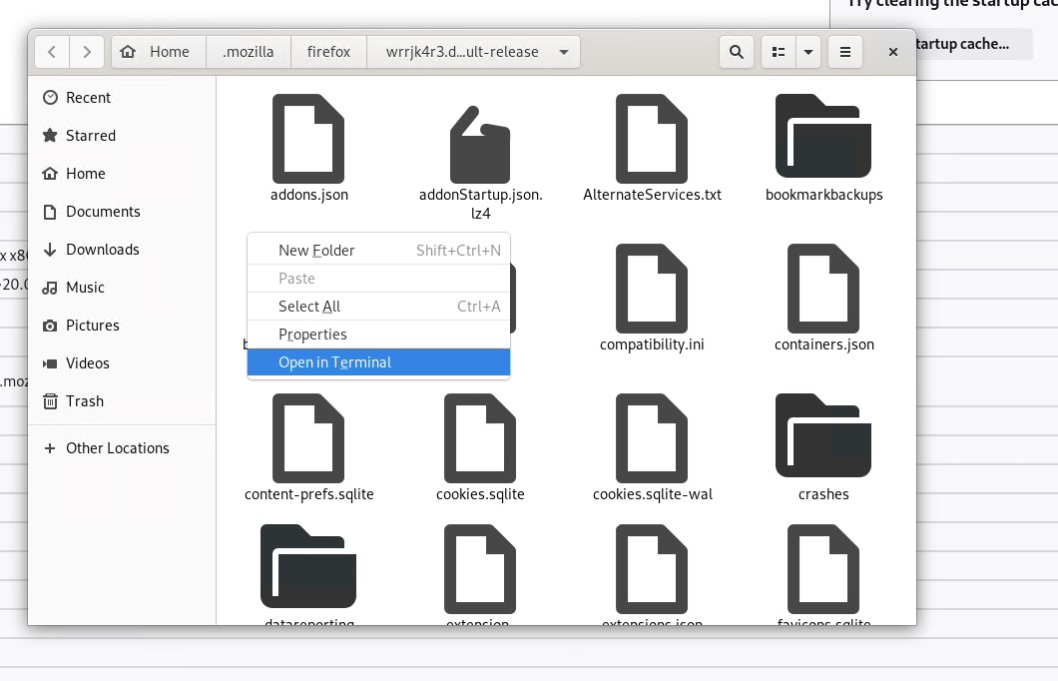
Task: Open Trash from the sidebar
Action: click(84, 401)
